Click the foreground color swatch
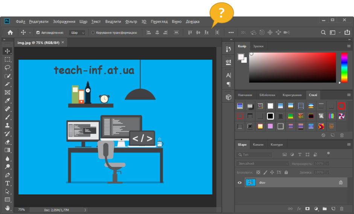The width and height of the screenshot is (354, 214). click(x=241, y=57)
